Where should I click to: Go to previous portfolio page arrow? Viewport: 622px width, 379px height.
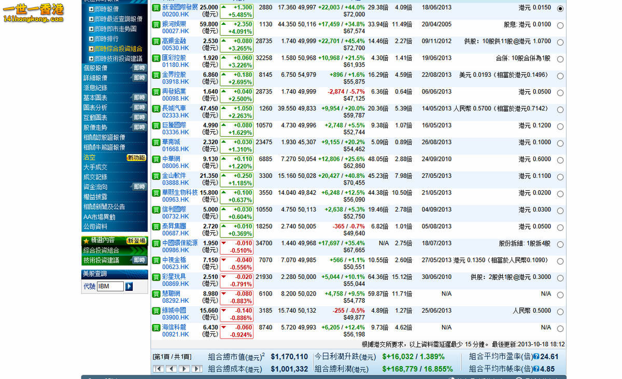[x=172, y=369]
